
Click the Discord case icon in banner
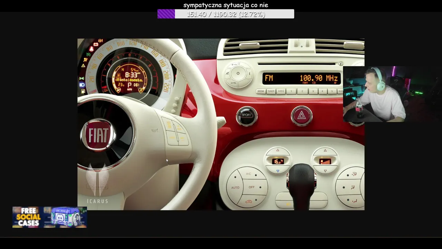[x=66, y=217]
